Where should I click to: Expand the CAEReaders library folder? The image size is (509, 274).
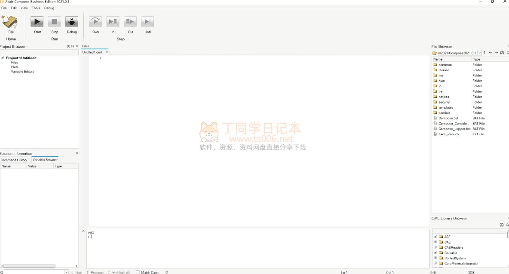click(435, 247)
